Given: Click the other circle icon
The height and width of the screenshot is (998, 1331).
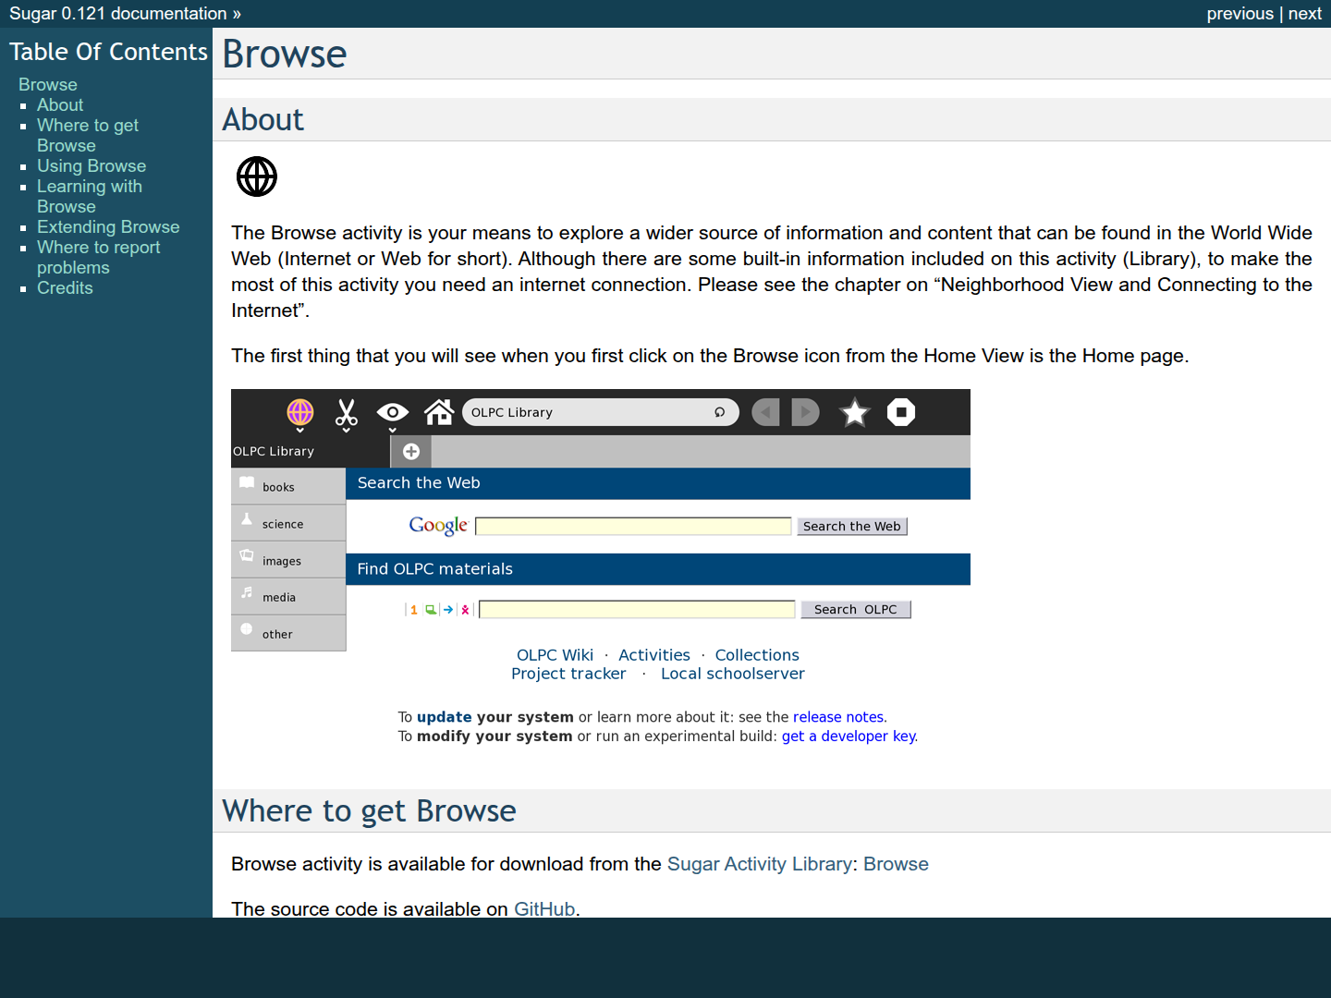Looking at the screenshot, I should (247, 629).
